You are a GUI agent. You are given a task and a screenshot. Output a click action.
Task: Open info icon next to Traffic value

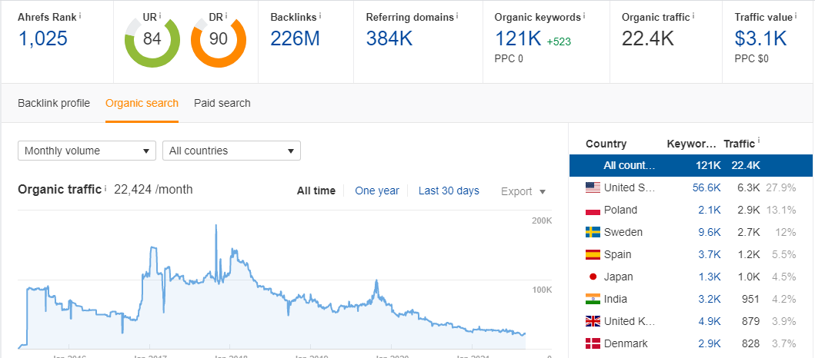[x=796, y=15]
